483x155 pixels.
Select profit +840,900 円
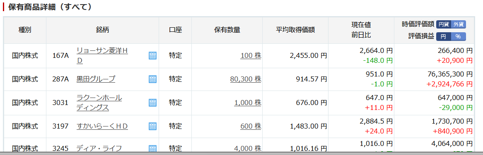pyautogui.click(x=453, y=131)
